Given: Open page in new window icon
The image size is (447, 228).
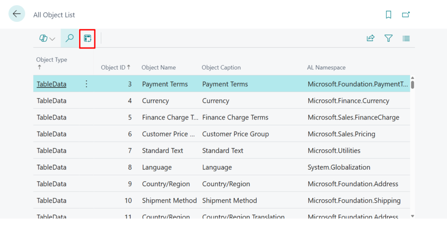Looking at the screenshot, I should point(406,15).
